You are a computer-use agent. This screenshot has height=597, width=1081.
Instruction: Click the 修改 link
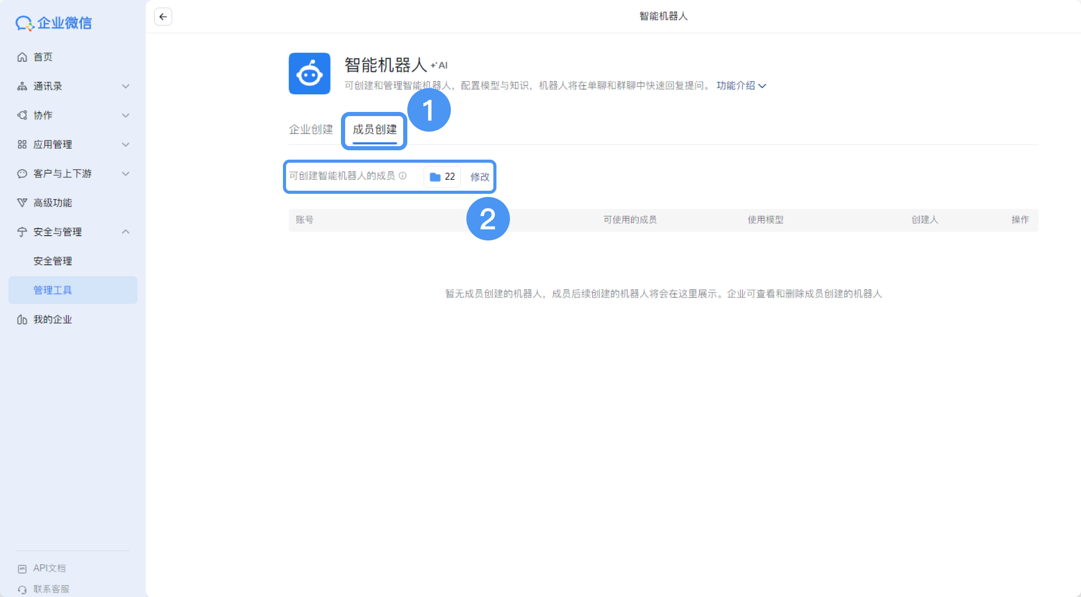(x=479, y=177)
